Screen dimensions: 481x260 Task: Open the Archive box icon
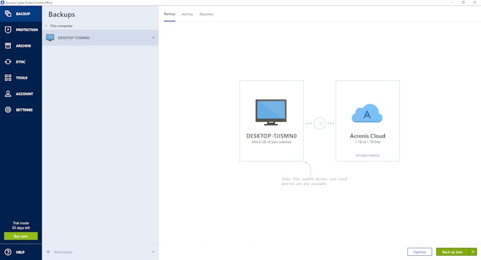pyautogui.click(x=8, y=46)
